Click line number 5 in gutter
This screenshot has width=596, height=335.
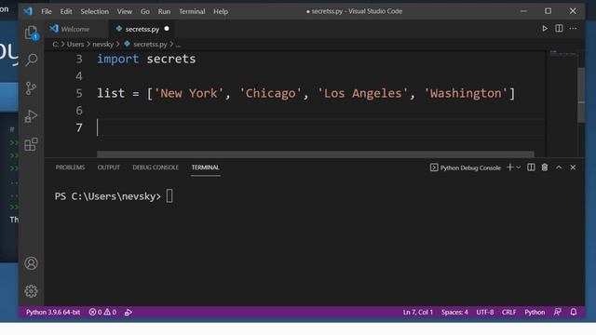point(79,93)
